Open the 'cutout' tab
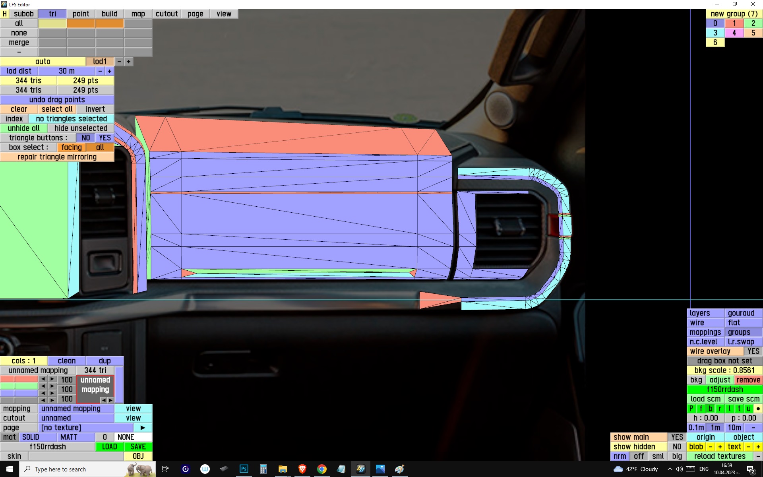 (x=167, y=14)
